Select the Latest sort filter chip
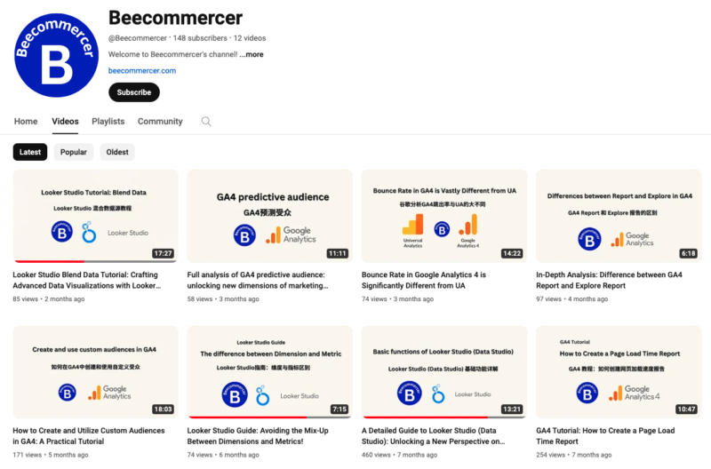Screen dimensions: 711x469 tap(30, 152)
